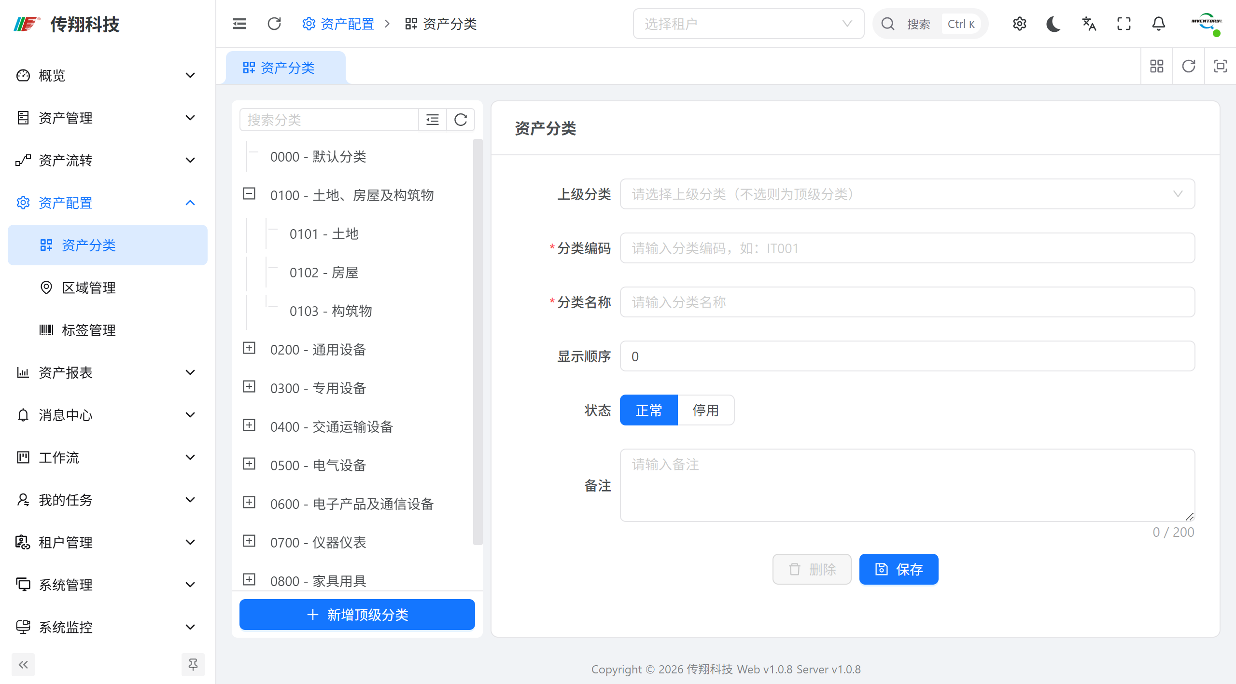Enter fullscreen with the expand icon
This screenshot has height=684, width=1236.
tap(1124, 24)
